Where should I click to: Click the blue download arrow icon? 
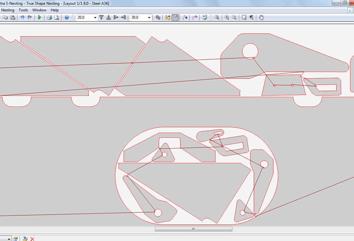click(x=25, y=239)
